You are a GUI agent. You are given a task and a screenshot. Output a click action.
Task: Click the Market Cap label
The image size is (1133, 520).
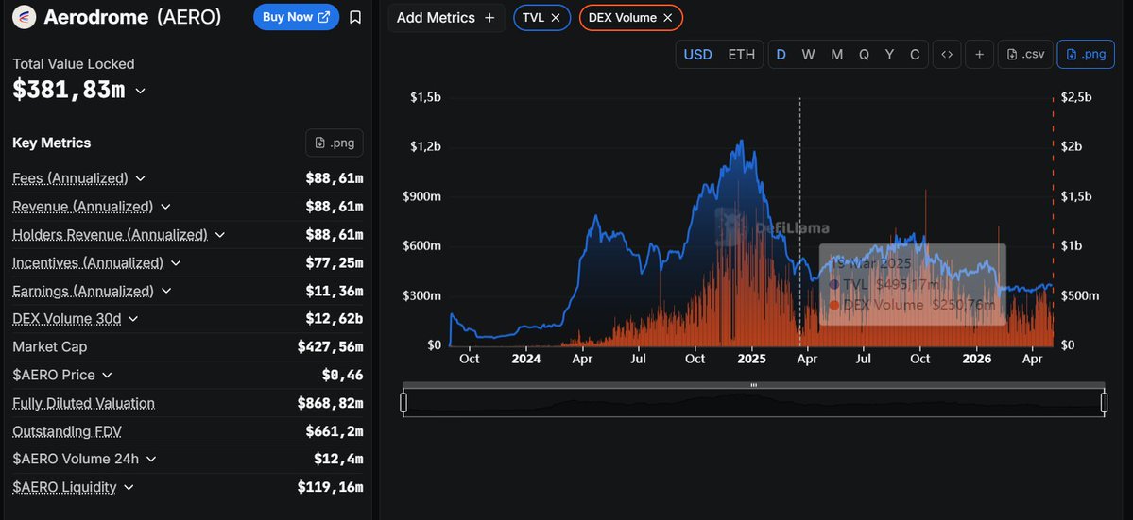click(50, 347)
